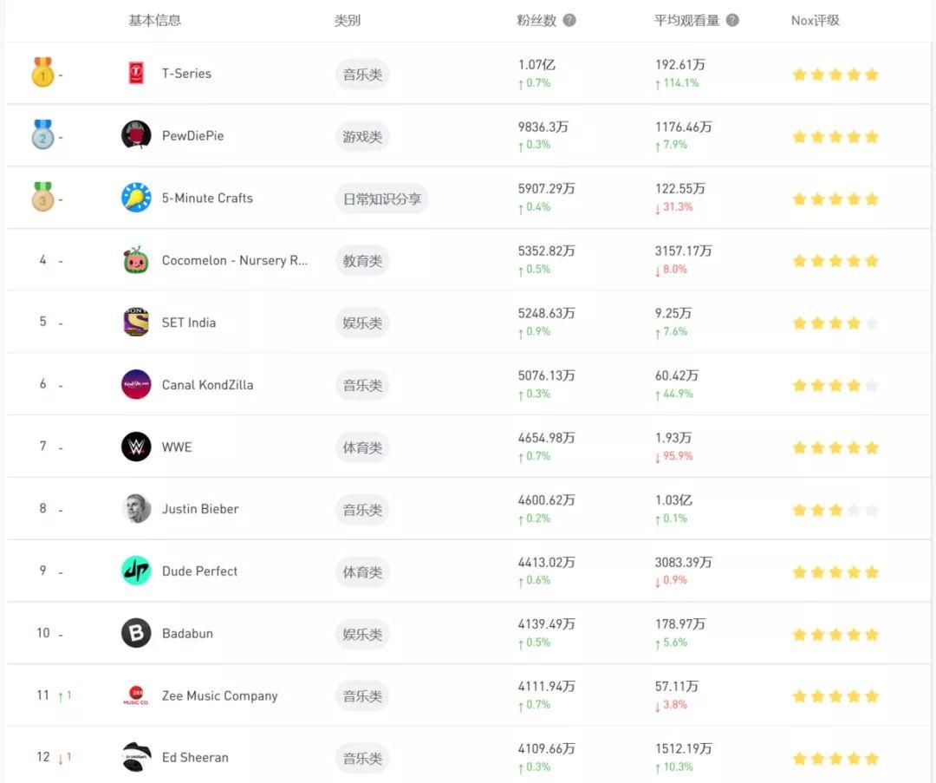936x783 pixels.
Task: Click the Dude Perfect logo icon
Action: coord(136,571)
